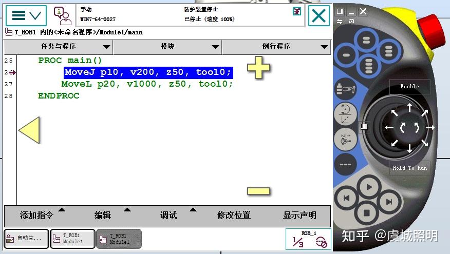Image resolution: width=450 pixels, height=254 pixels.
Task: Push joystick down arrow
Action: pyautogui.click(x=409, y=148)
